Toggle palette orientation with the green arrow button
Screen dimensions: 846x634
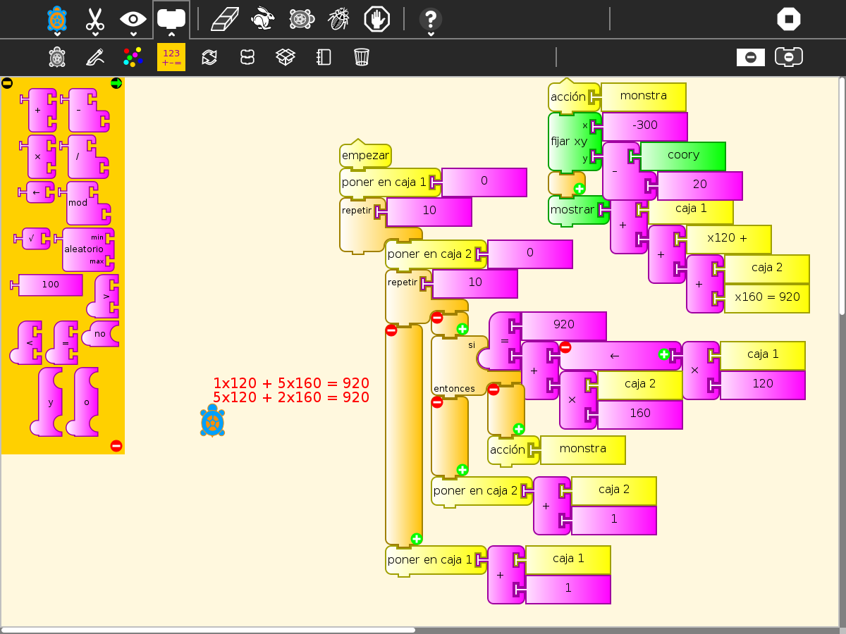[x=116, y=83]
